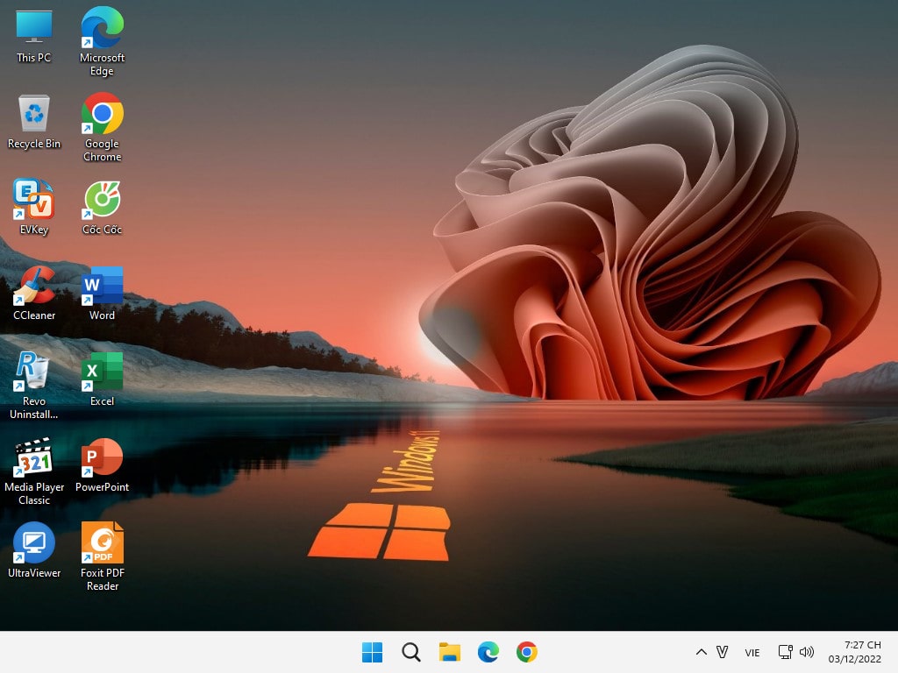This screenshot has width=898, height=673.
Task: Open the volume control in system tray
Action: coord(807,652)
